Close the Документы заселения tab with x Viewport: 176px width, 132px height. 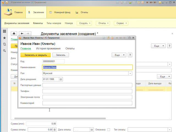point(172,34)
